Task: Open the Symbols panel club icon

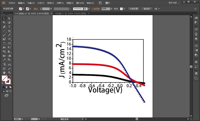Action: coord(196,39)
